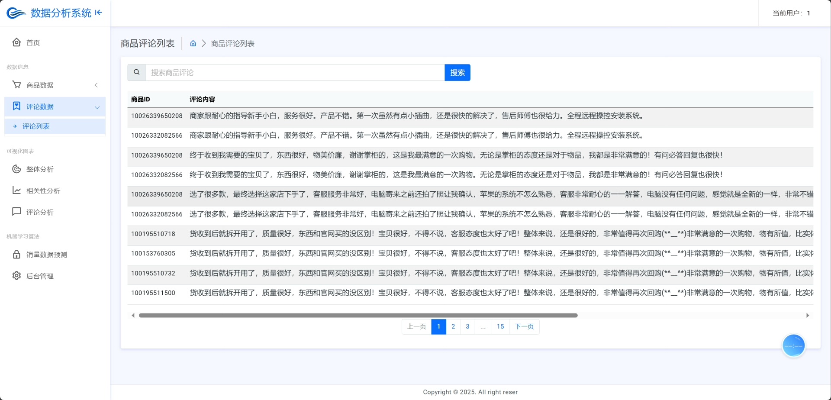Image resolution: width=831 pixels, height=400 pixels.
Task: Focus the 搜索商品评论 input field
Action: (x=295, y=72)
